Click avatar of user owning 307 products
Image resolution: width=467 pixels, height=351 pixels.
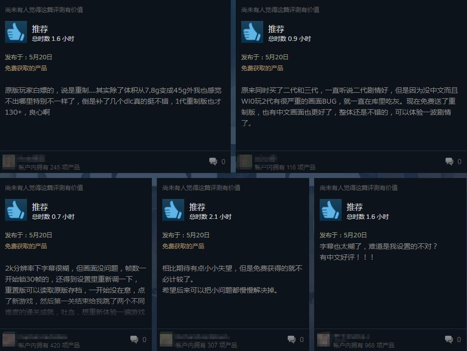click(x=166, y=340)
